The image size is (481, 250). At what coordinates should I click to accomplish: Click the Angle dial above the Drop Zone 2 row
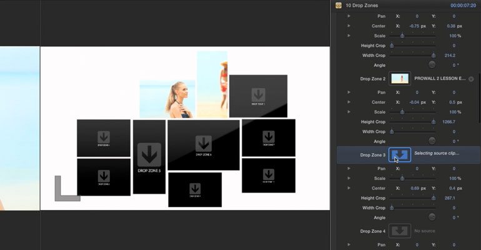(x=432, y=65)
